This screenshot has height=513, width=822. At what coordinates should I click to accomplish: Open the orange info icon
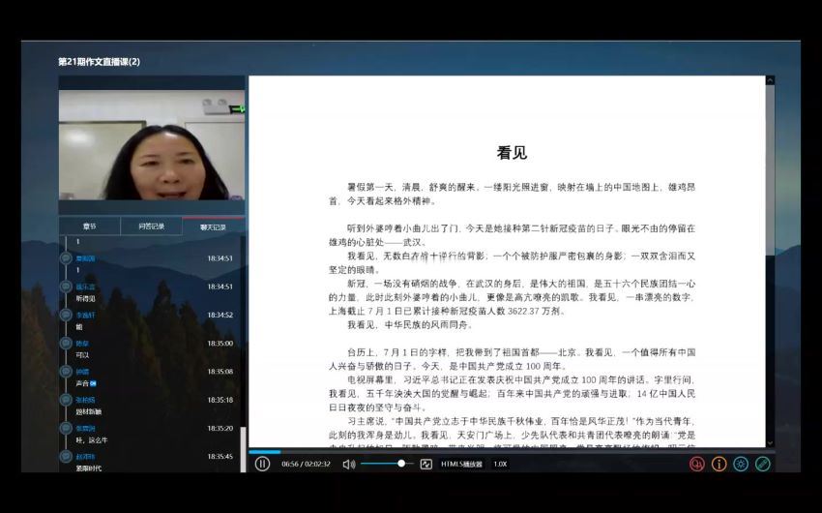tap(719, 465)
